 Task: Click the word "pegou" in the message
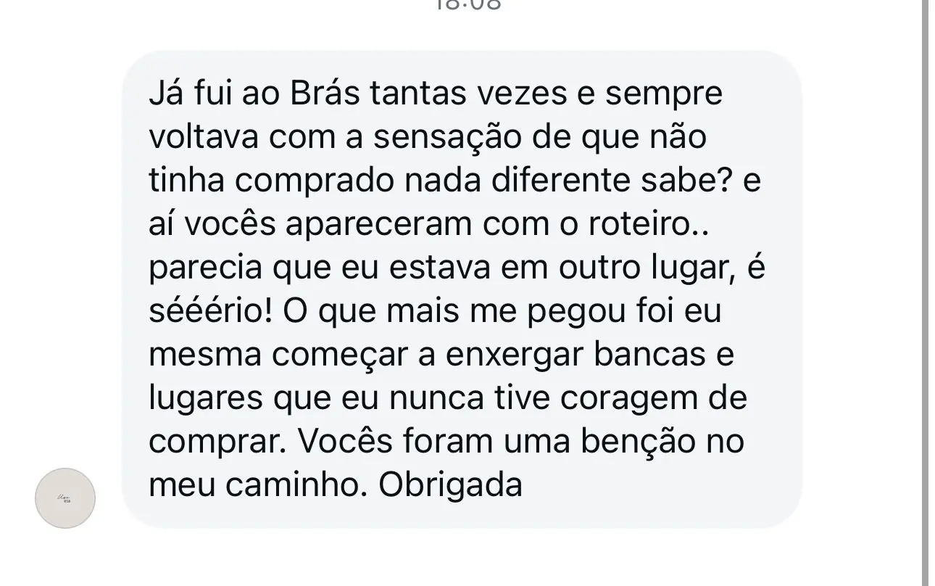[x=571, y=311]
